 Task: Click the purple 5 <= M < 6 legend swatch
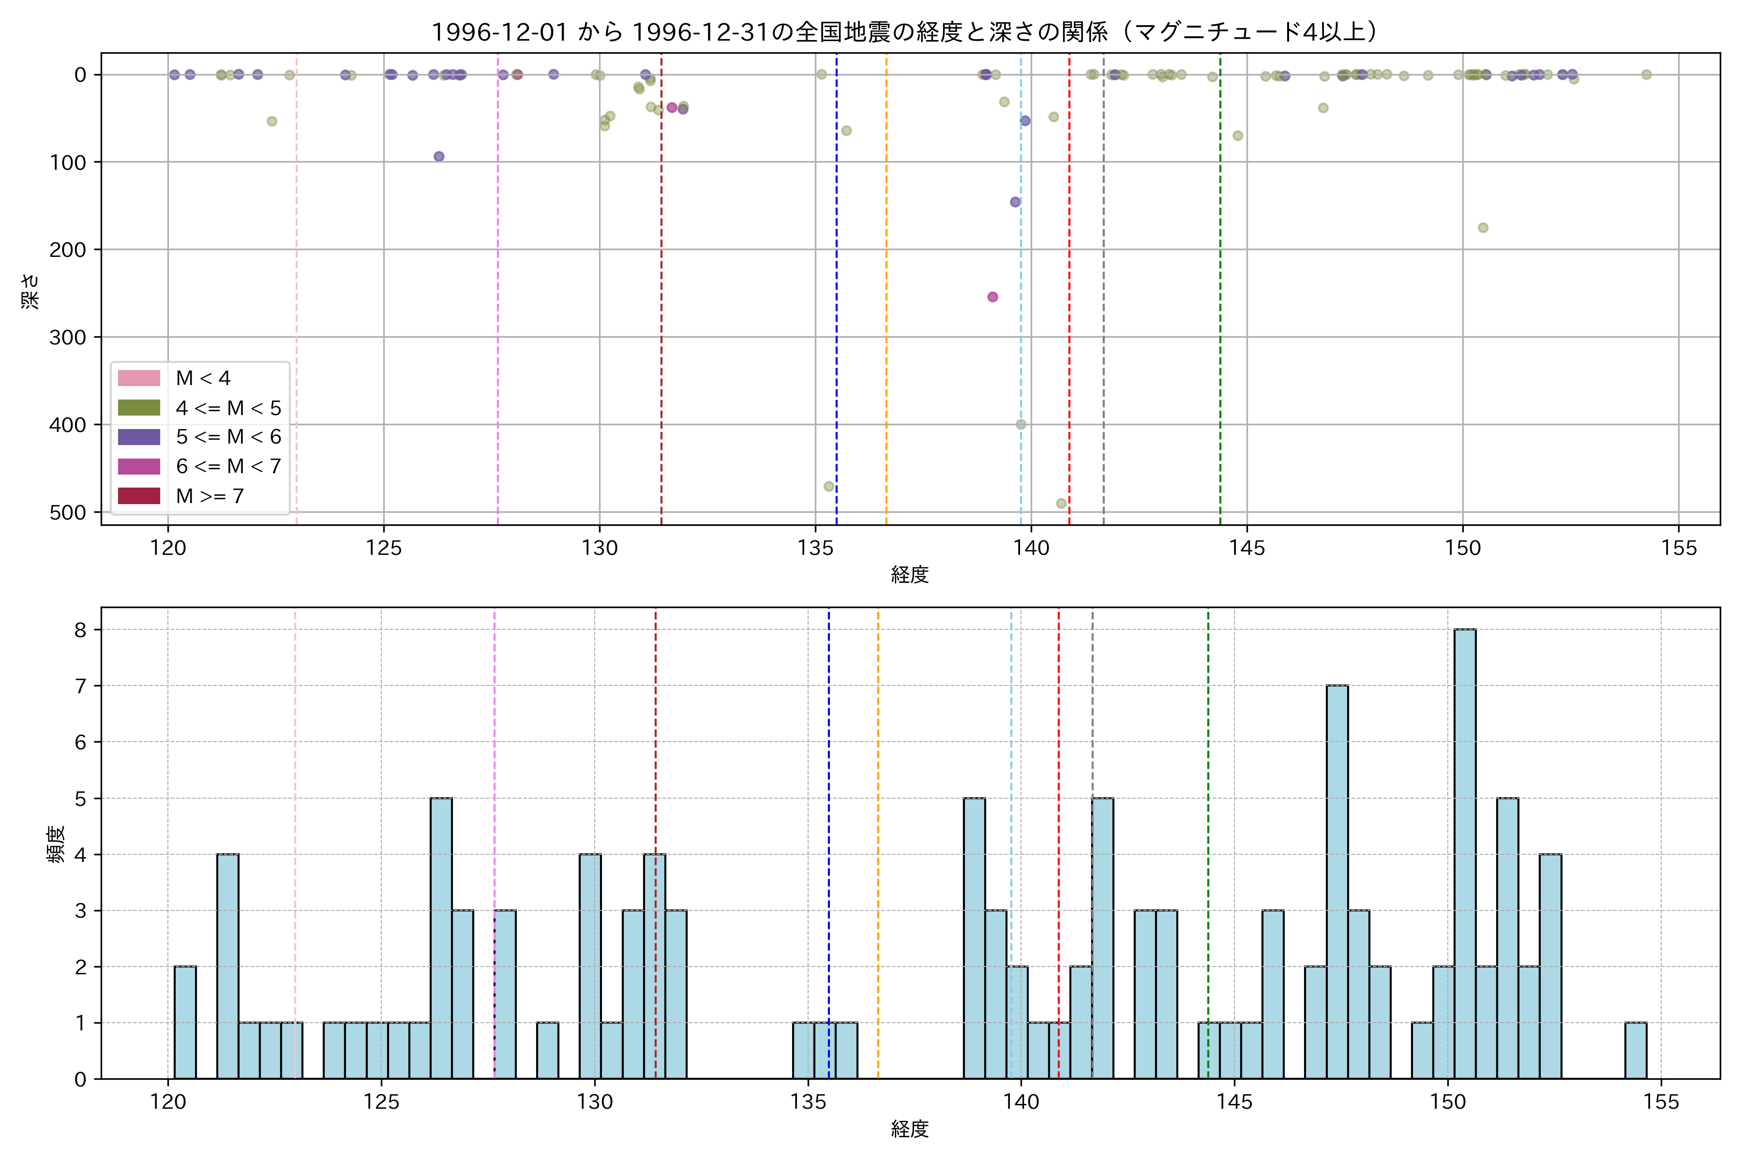click(x=138, y=437)
